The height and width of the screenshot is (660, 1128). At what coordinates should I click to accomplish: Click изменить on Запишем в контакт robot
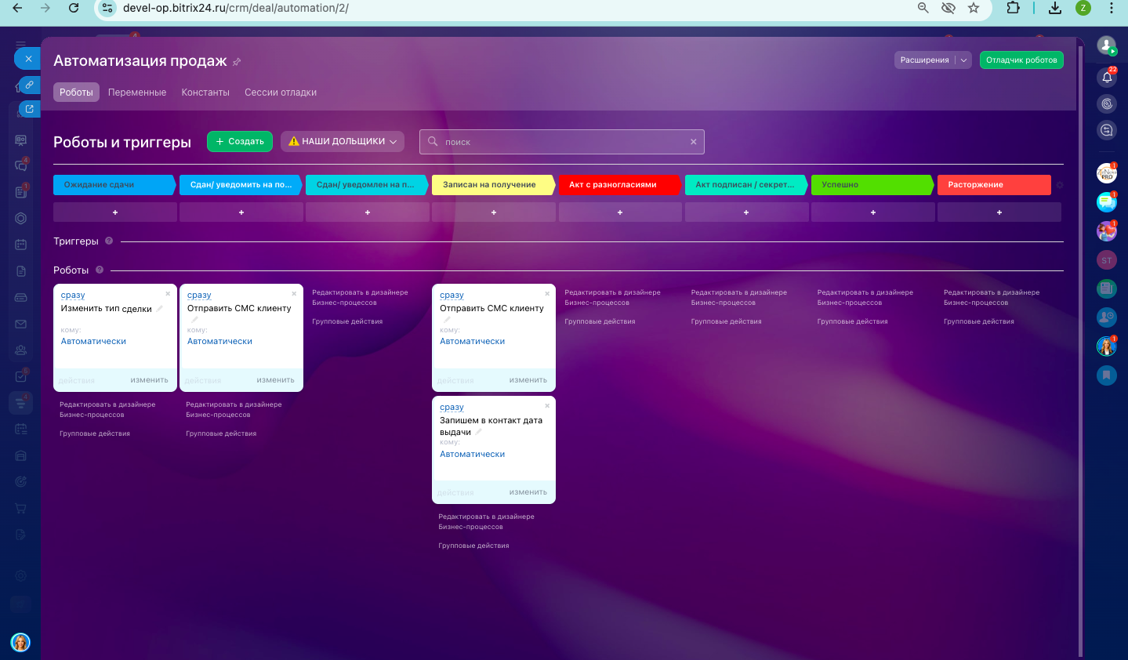(x=528, y=492)
